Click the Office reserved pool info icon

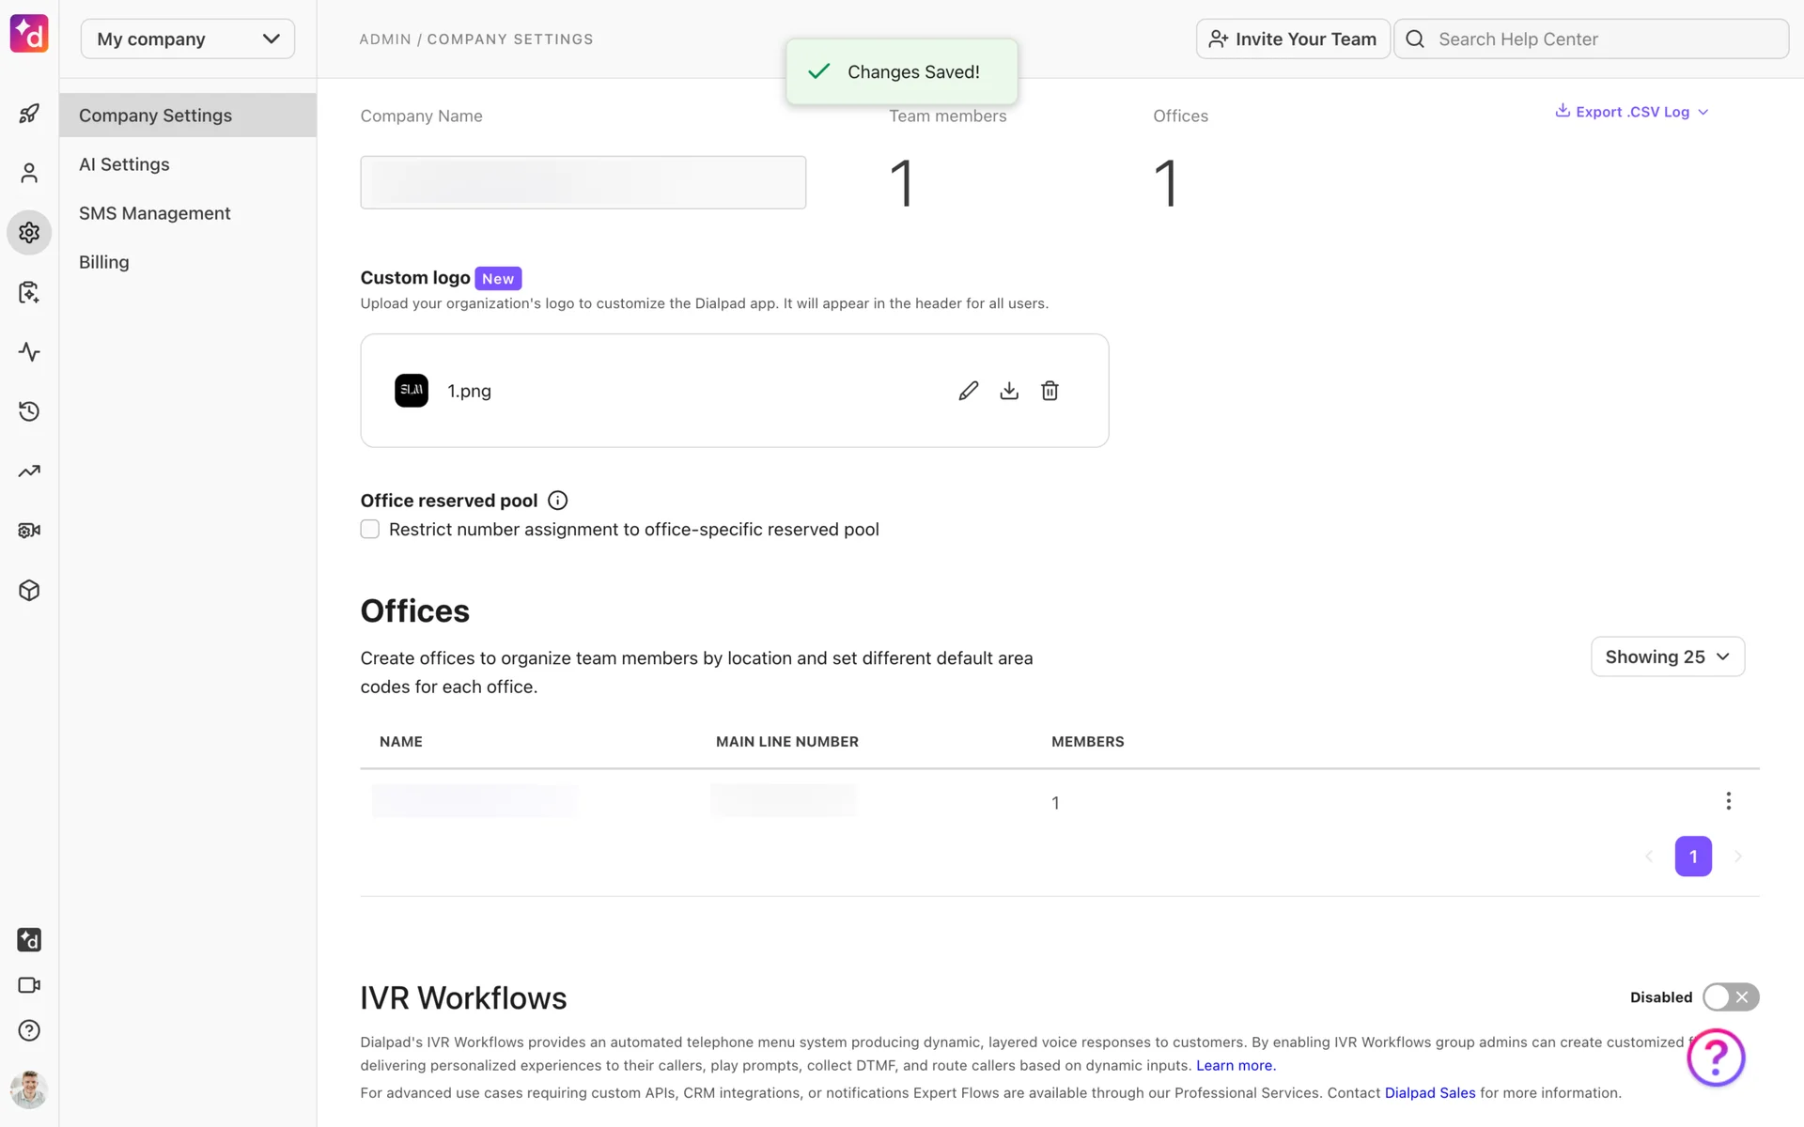pos(557,501)
